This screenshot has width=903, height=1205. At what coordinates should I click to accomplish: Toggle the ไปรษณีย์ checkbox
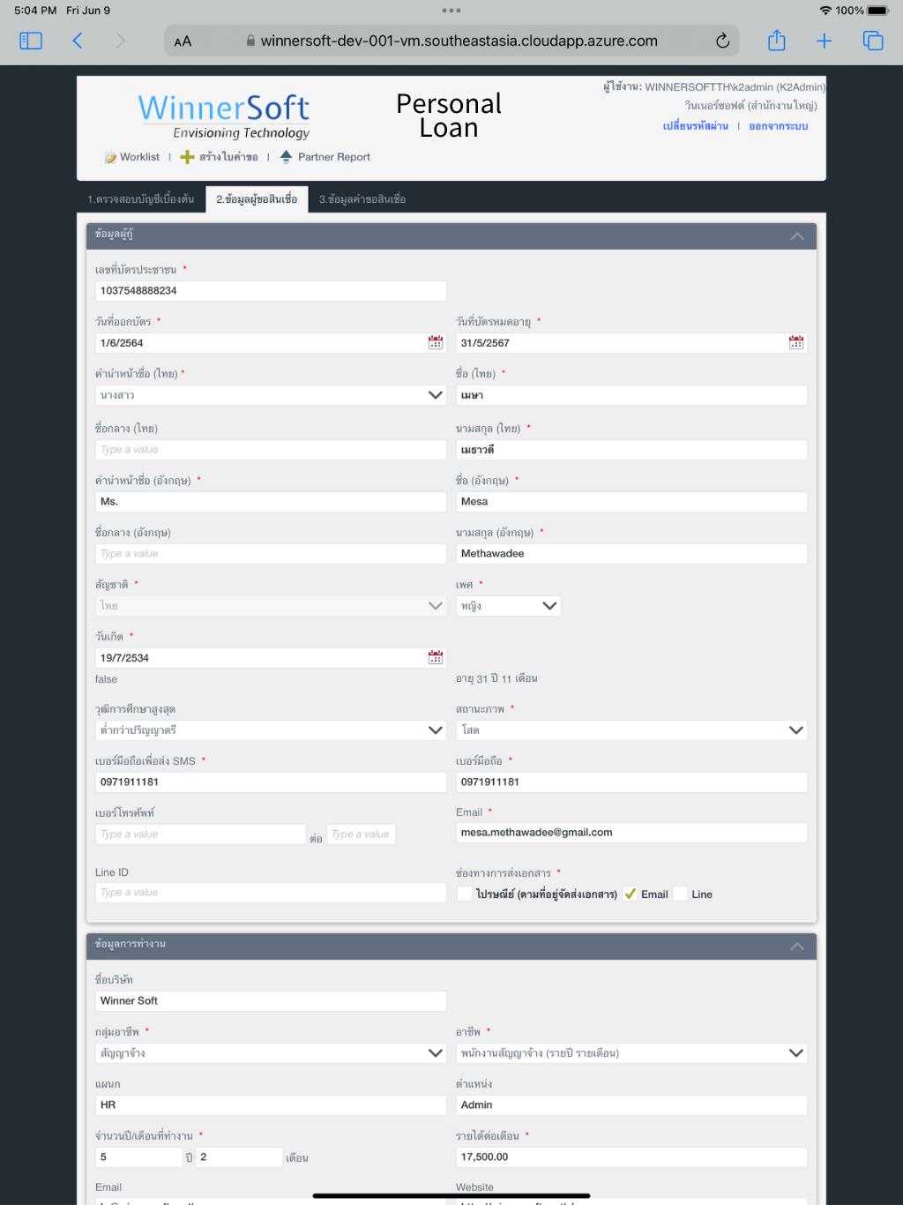click(465, 894)
